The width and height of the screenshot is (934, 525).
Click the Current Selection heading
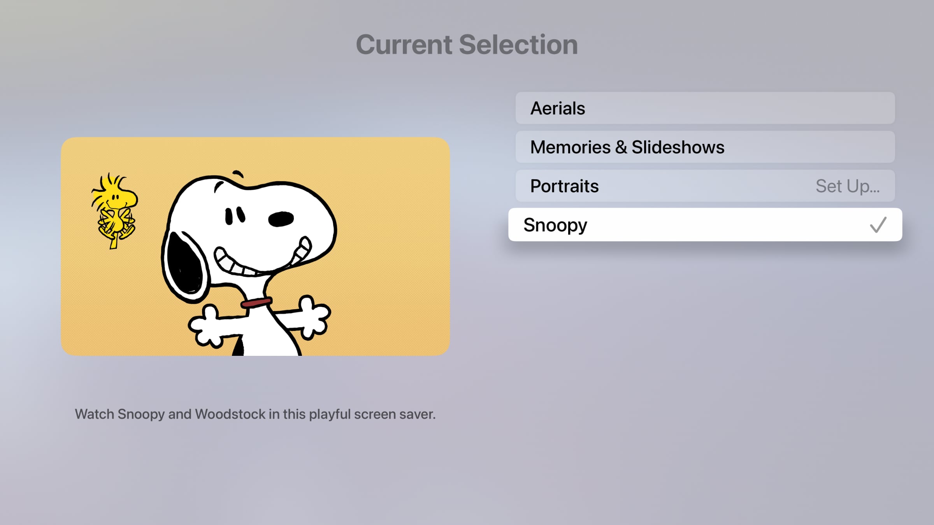click(x=467, y=44)
